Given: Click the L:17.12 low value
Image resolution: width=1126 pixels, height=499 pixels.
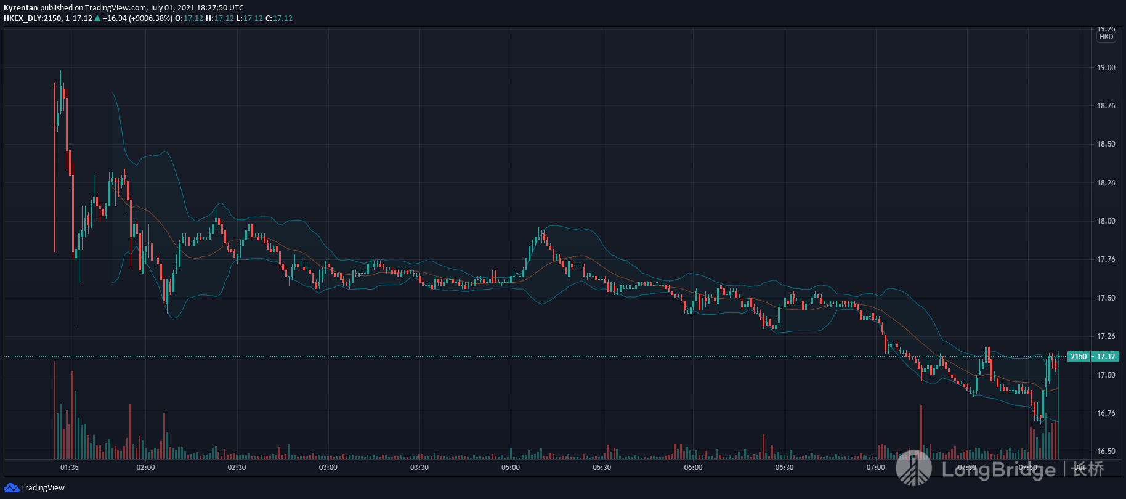Looking at the screenshot, I should point(249,18).
